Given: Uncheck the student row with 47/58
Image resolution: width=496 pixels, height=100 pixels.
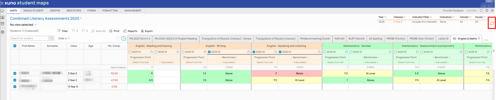Looking at the screenshot, I should [x=15, y=80].
